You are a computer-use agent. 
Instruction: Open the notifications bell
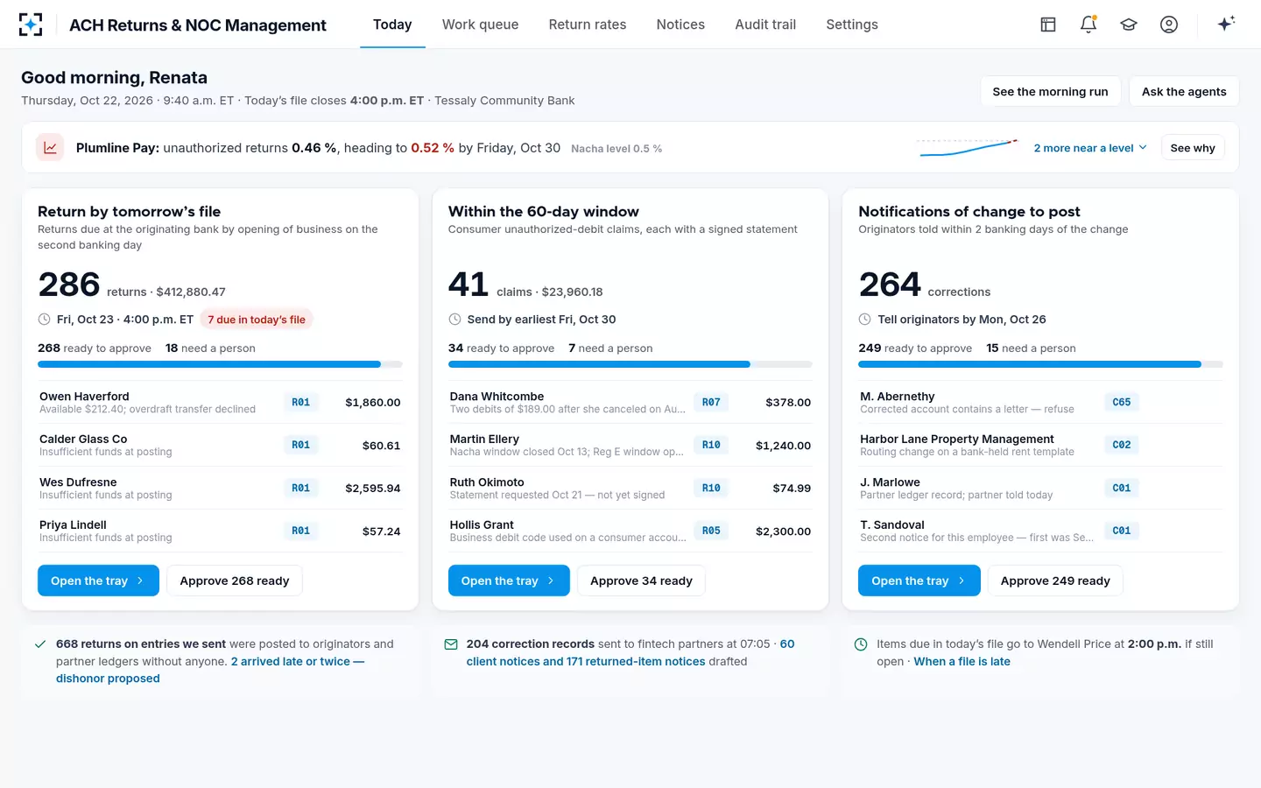click(x=1088, y=25)
